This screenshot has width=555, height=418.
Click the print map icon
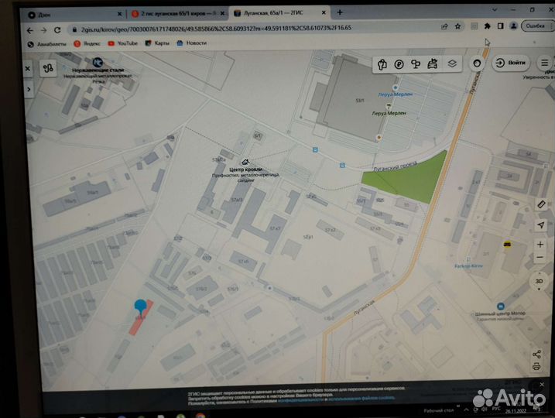(x=537, y=370)
